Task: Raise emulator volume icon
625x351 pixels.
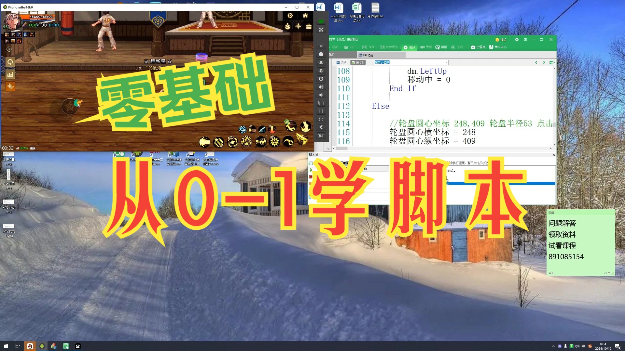Action: 321,87
